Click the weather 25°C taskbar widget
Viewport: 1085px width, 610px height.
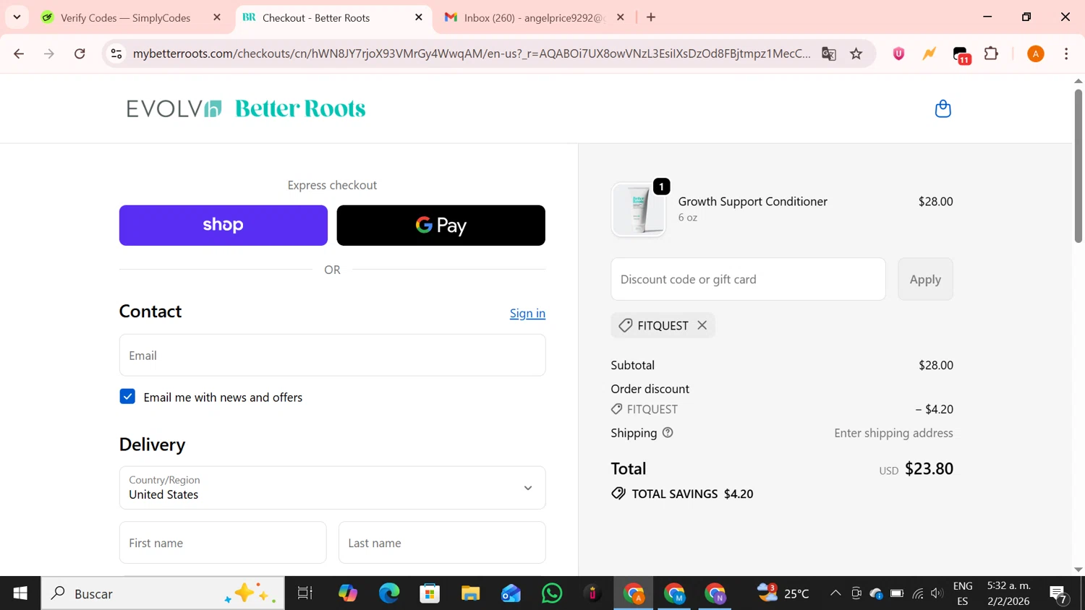[x=783, y=593]
